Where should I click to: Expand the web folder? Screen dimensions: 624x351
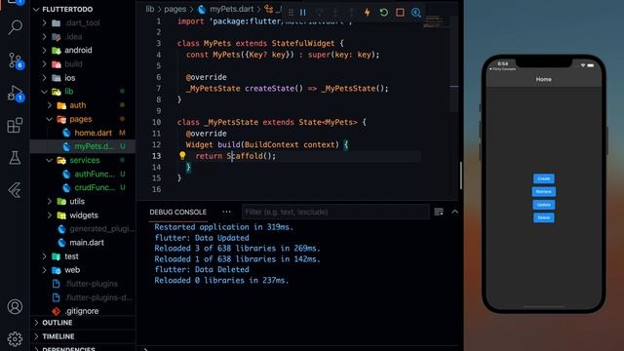[x=44, y=270]
